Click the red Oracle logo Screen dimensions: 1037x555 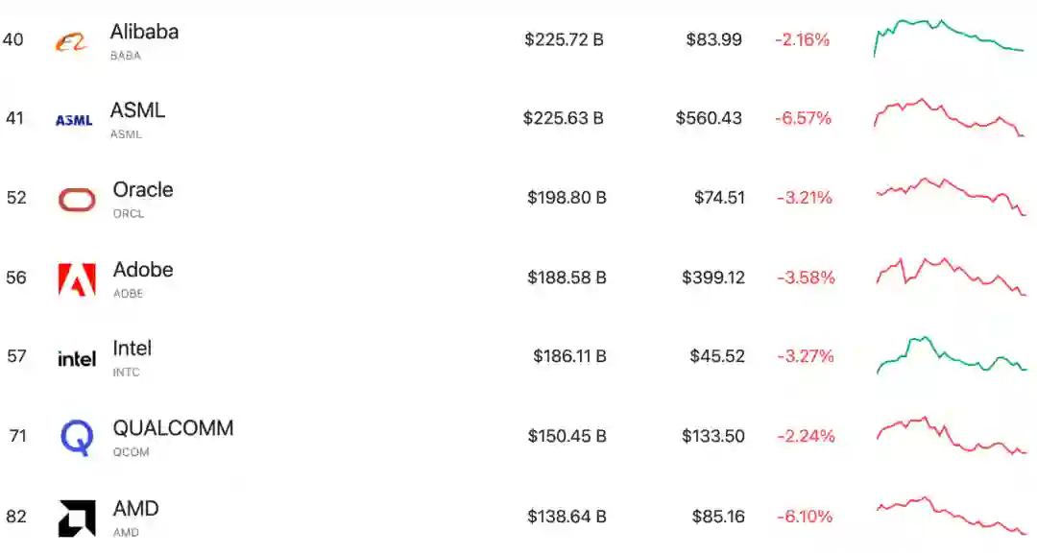[x=77, y=200]
